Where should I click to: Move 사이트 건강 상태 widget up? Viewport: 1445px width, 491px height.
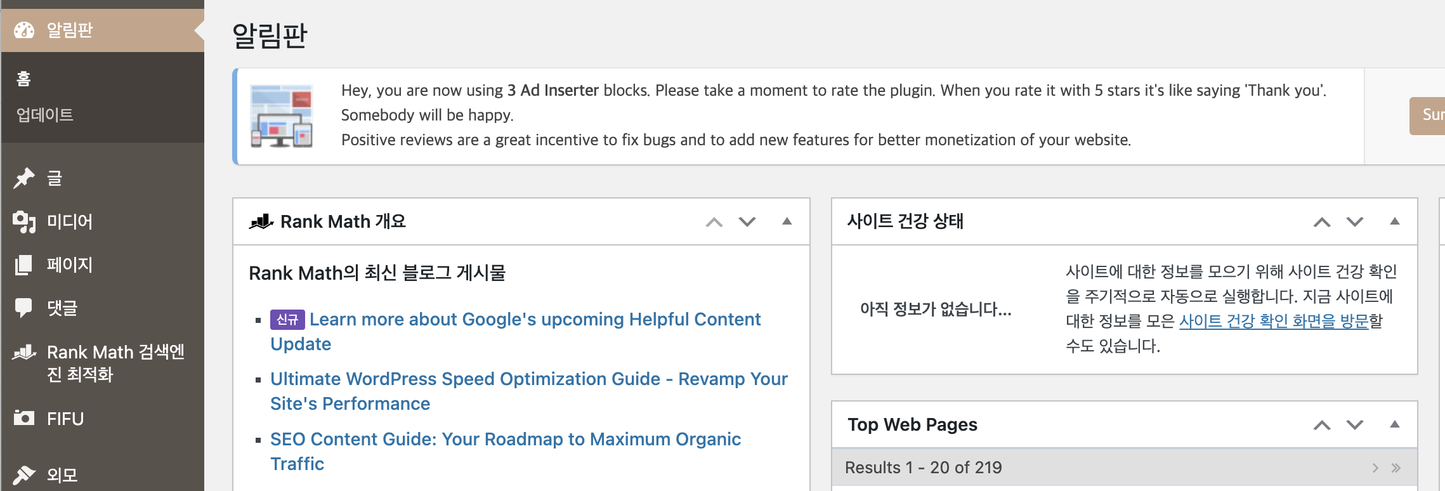[1322, 222]
